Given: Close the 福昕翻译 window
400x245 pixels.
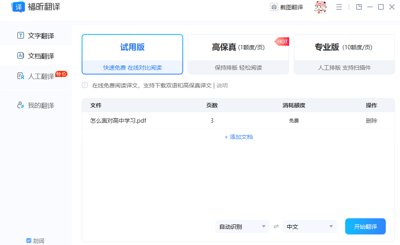Looking at the screenshot, I should pyautogui.click(x=392, y=7).
